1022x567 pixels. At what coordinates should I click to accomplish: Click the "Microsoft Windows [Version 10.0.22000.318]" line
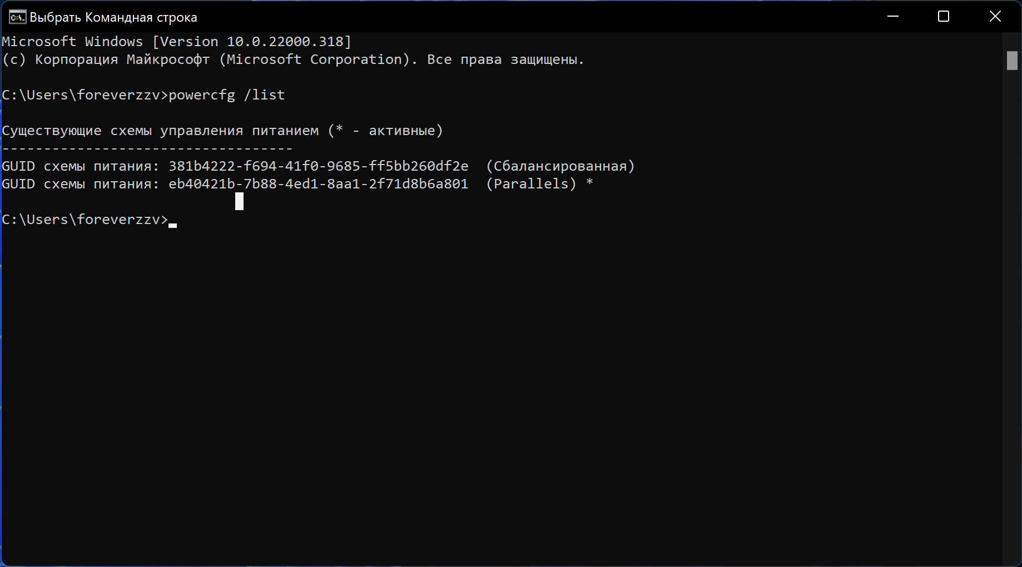click(177, 42)
